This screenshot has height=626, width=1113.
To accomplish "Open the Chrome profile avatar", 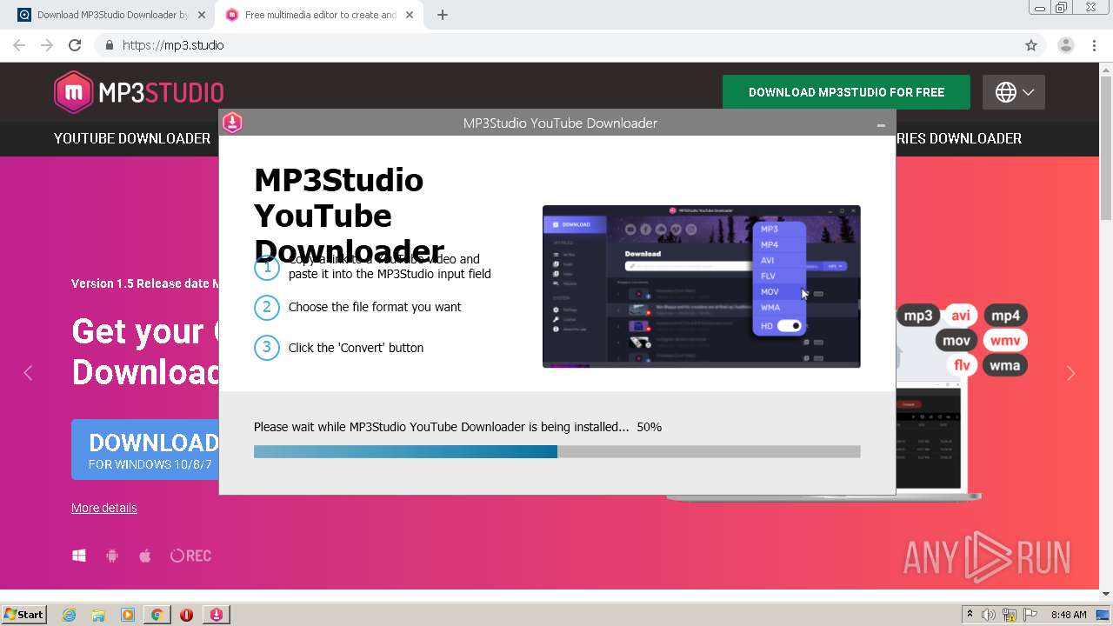I will click(x=1066, y=45).
